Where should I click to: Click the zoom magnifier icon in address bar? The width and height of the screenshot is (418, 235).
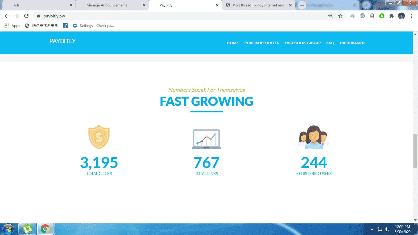330,16
